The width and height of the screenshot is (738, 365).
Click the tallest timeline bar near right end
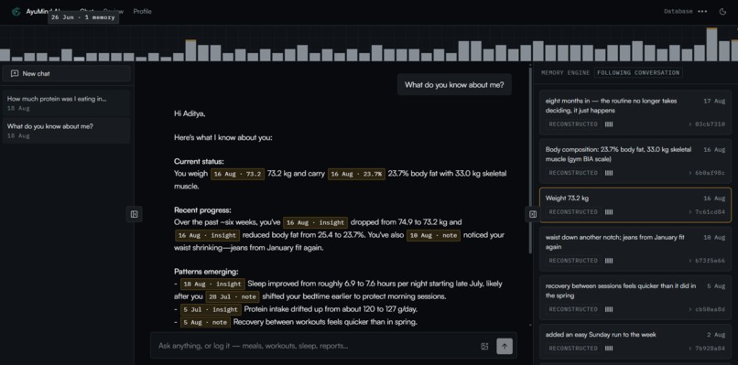[x=711, y=44]
